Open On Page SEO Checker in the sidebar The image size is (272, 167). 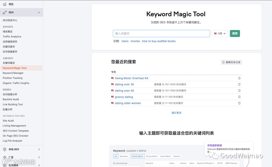[15, 136]
